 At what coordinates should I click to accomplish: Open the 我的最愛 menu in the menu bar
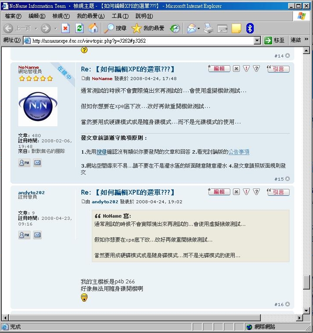click(x=91, y=16)
